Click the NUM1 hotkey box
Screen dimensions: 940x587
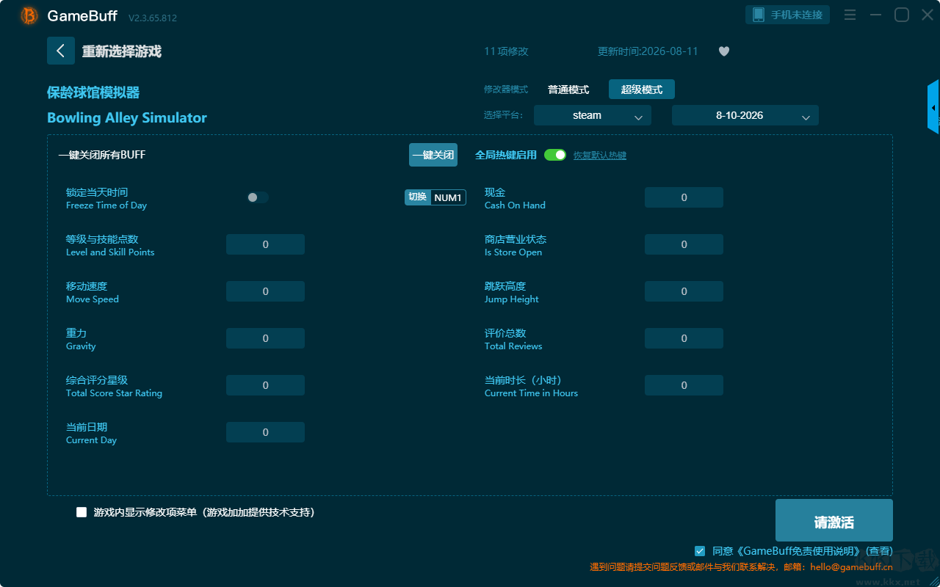pos(448,197)
